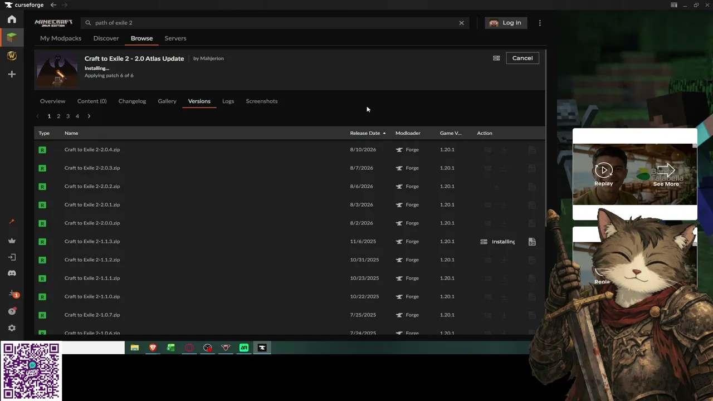Cancel the modpack installation
This screenshot has width=713, height=401.
522,58
